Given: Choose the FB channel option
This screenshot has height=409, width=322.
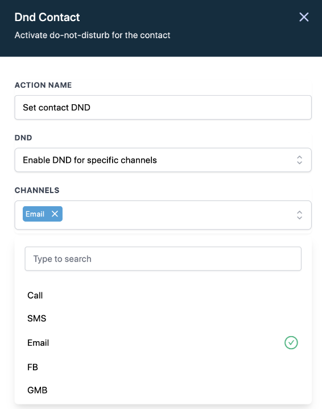Looking at the screenshot, I should pos(163,367).
